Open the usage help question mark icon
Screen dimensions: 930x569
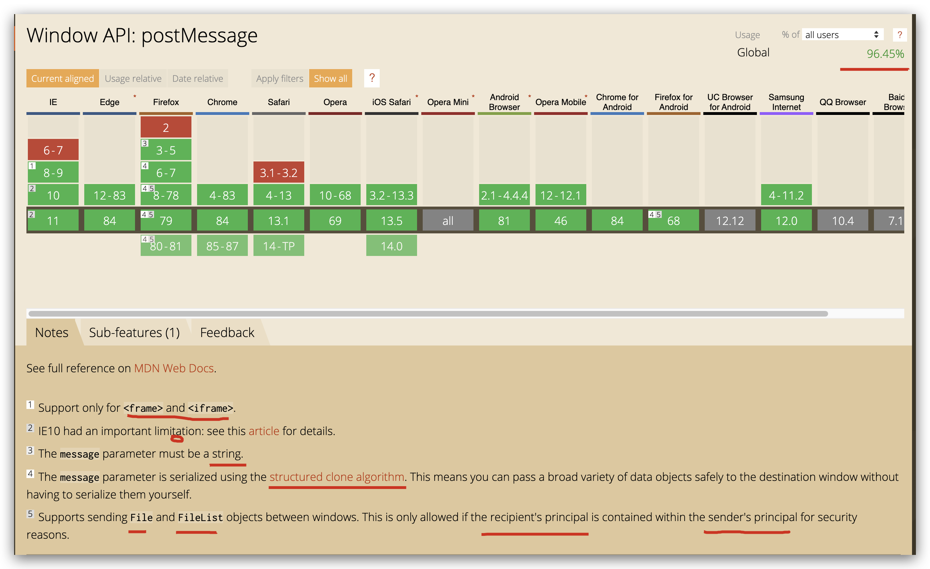coord(900,35)
